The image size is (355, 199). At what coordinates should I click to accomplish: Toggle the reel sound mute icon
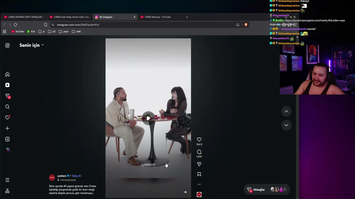[x=186, y=192]
